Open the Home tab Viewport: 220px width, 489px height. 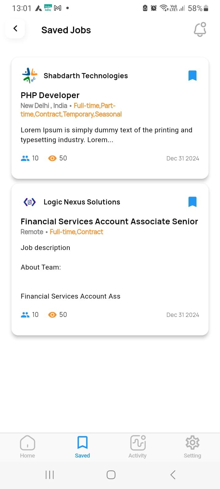(x=28, y=447)
